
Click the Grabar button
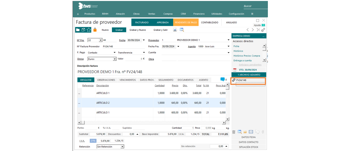point(119,30)
